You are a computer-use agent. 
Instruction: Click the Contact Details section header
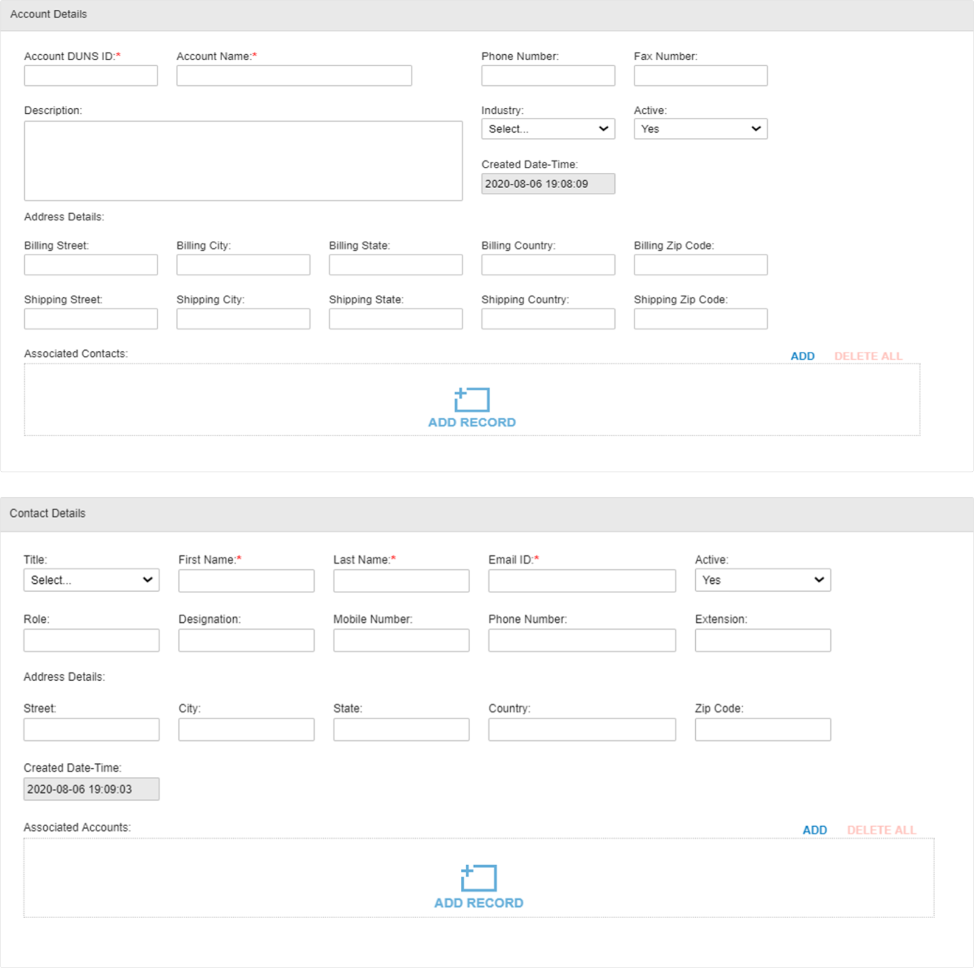(x=47, y=513)
